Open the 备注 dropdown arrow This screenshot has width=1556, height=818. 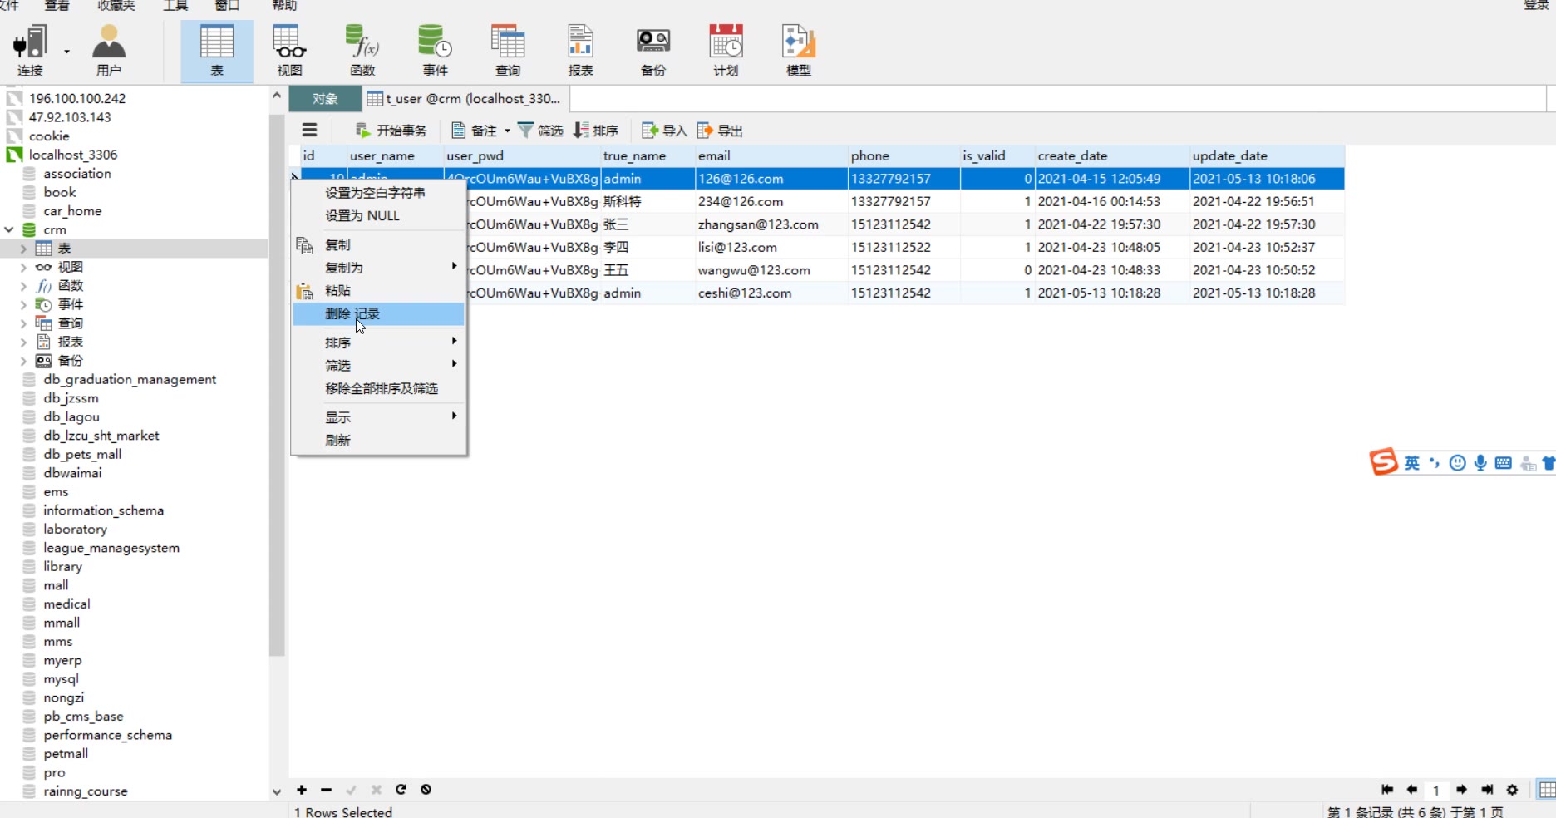507,131
